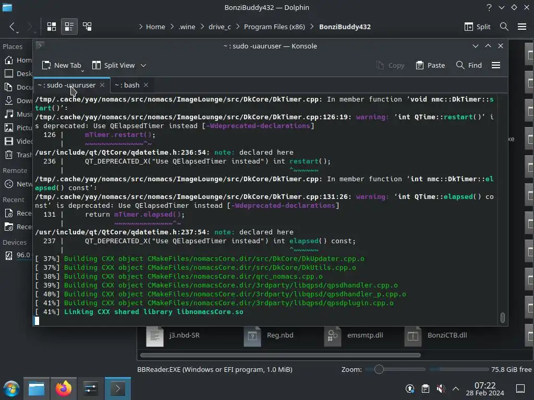Image resolution: width=534 pixels, height=400 pixels.
Task: Close the bash tab
Action: (146, 85)
